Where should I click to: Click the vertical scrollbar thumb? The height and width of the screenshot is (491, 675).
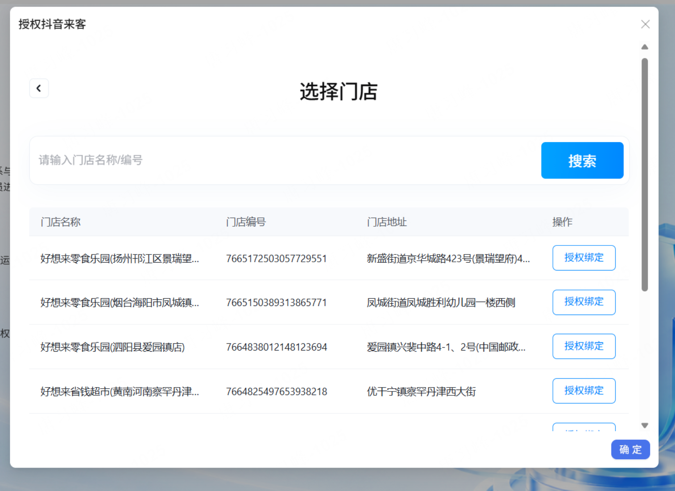click(645, 175)
